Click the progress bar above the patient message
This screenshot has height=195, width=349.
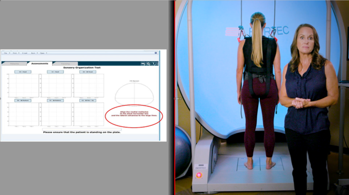82,129
